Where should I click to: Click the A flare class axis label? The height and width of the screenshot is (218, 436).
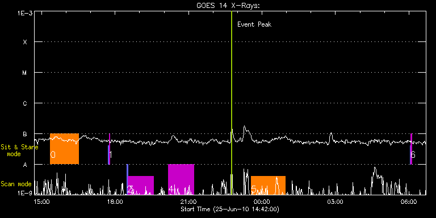point(25,165)
